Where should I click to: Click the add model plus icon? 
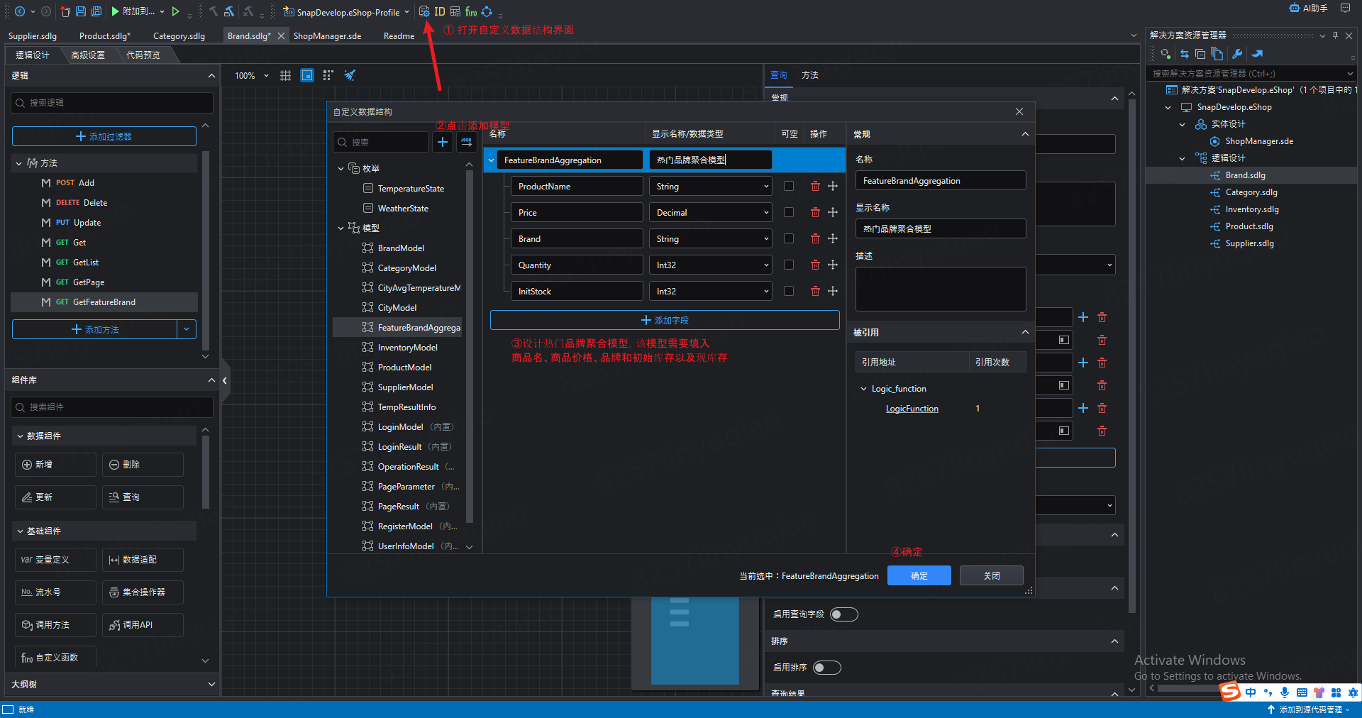point(443,142)
